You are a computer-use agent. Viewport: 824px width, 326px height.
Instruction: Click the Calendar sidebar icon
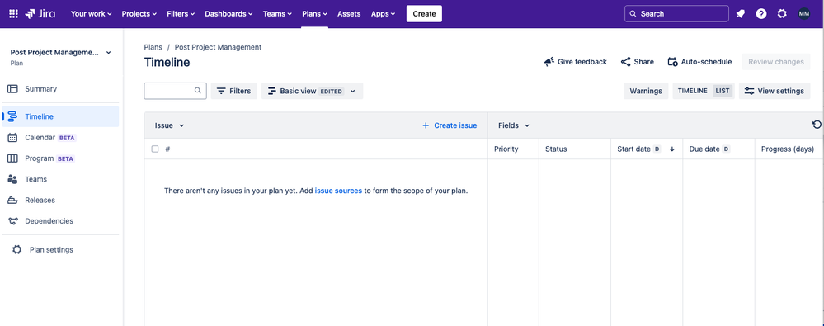tap(12, 138)
